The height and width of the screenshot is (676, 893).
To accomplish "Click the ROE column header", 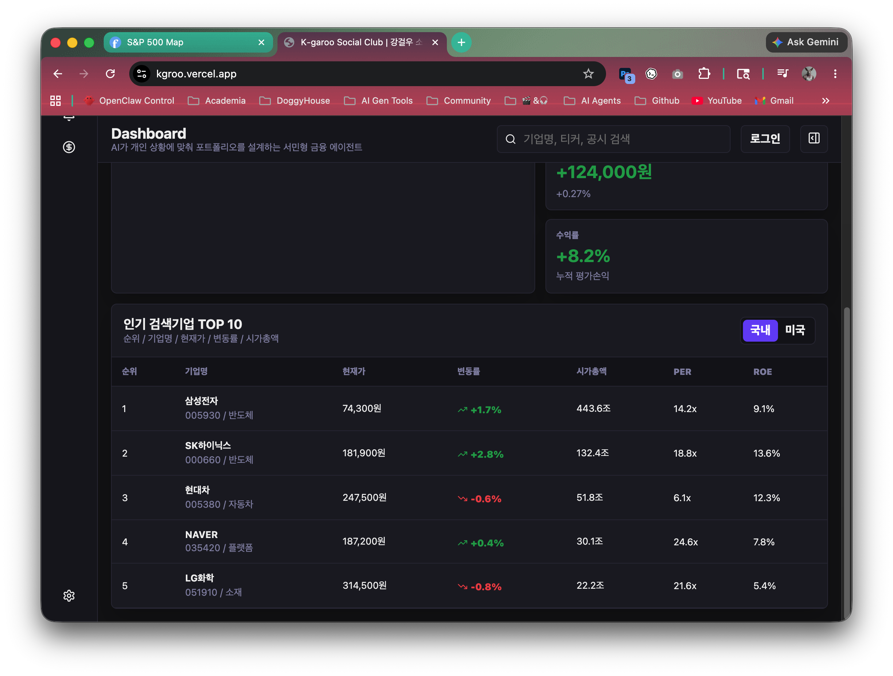I will 763,372.
